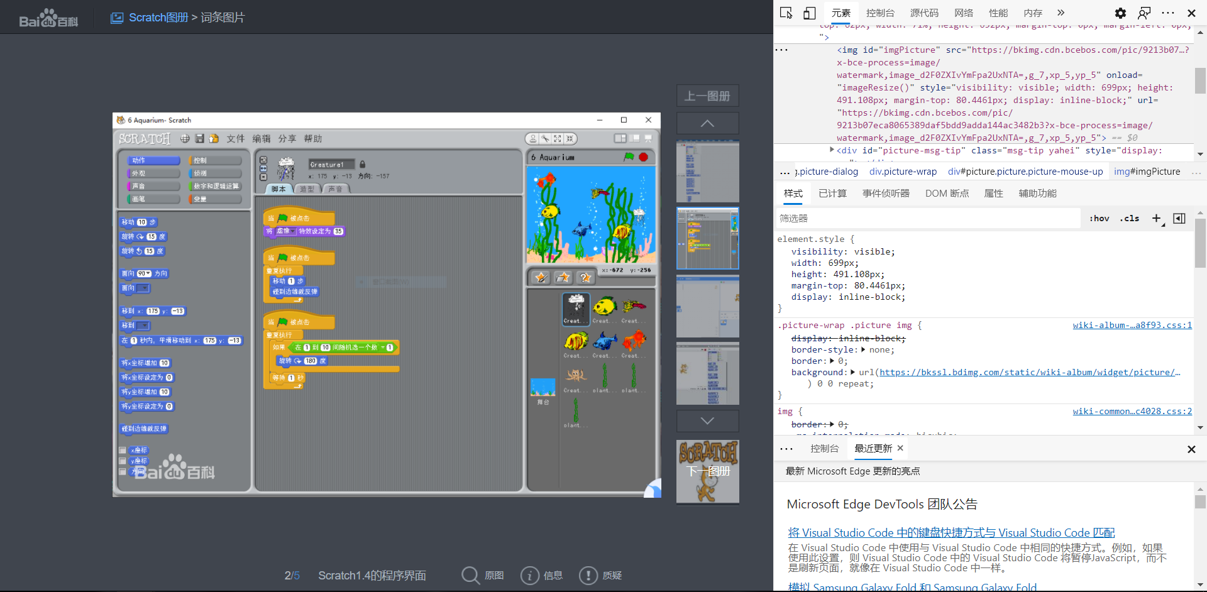Open the 内存 tab
Screen dimensions: 1207x592
click(x=1033, y=13)
